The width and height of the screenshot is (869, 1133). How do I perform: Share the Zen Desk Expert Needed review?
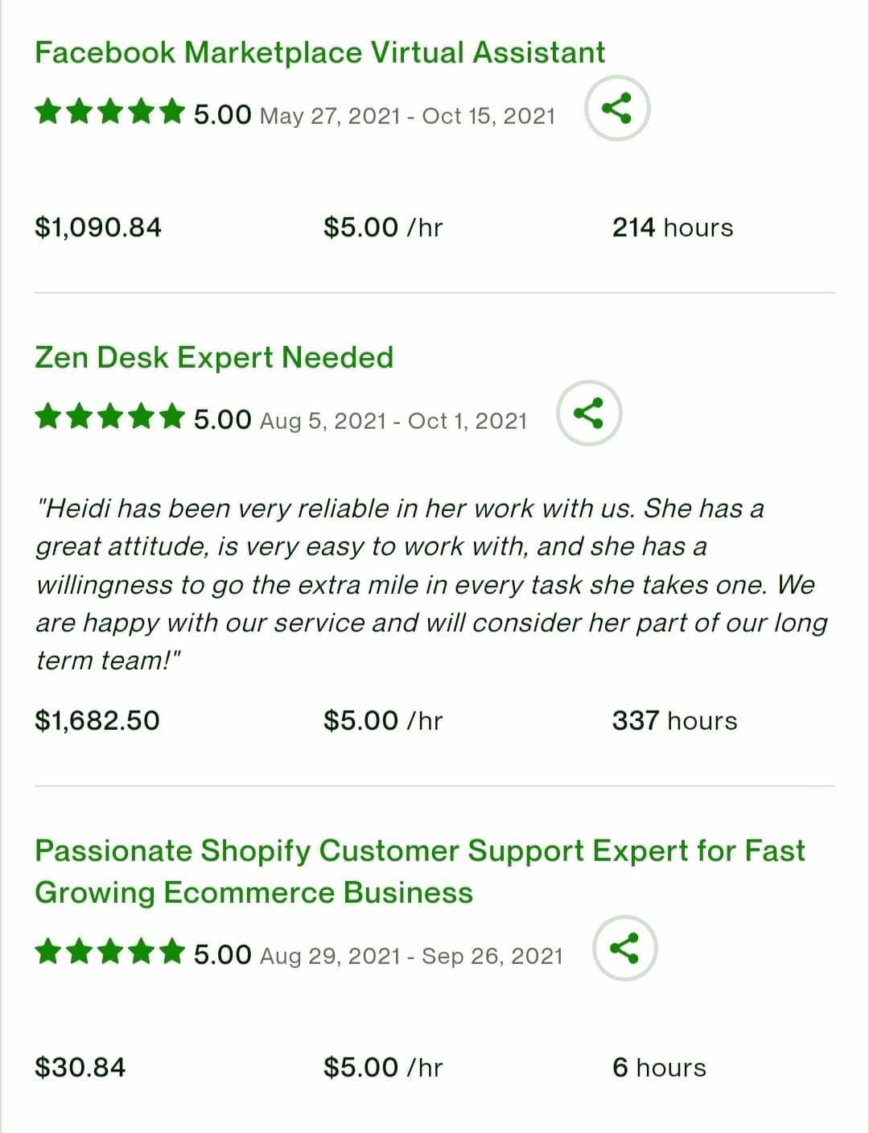(x=590, y=413)
